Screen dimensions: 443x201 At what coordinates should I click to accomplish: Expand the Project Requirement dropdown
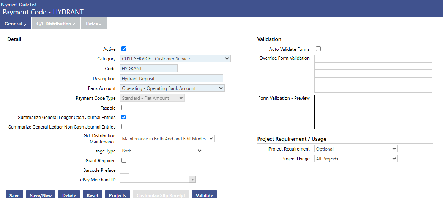(x=356, y=149)
